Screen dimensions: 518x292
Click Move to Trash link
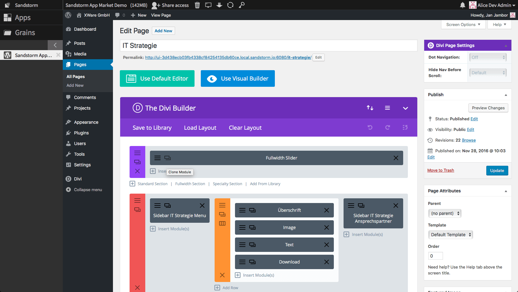[441, 170]
